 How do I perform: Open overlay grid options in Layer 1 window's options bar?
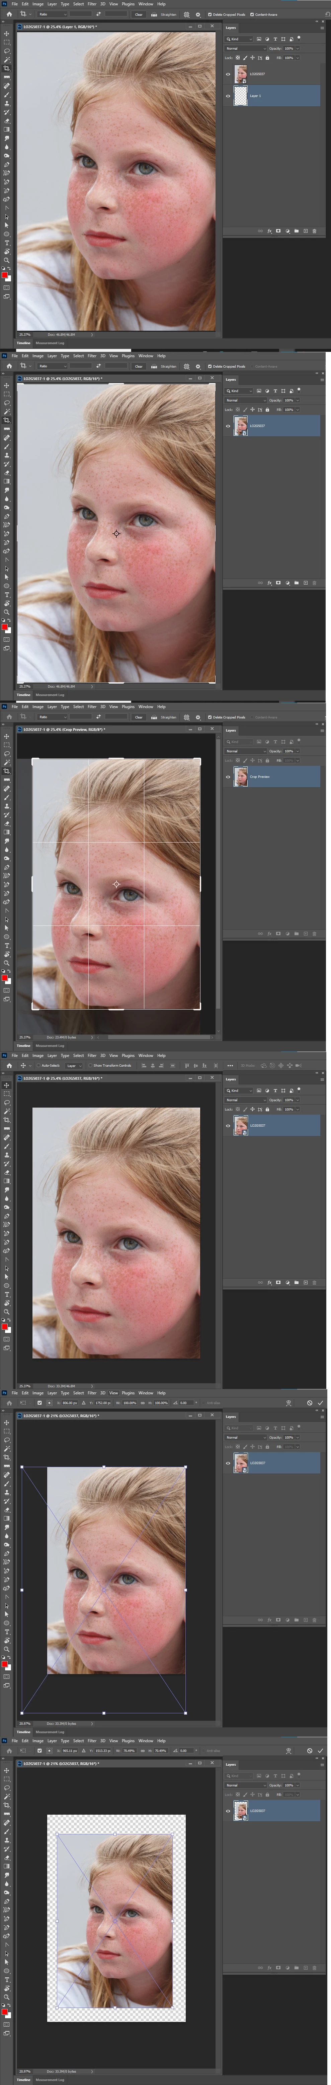pyautogui.click(x=186, y=14)
